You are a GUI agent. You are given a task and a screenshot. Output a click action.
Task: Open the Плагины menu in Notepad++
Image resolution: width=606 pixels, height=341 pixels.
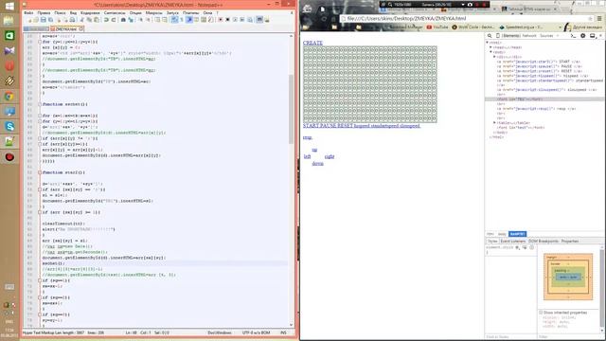click(x=190, y=12)
